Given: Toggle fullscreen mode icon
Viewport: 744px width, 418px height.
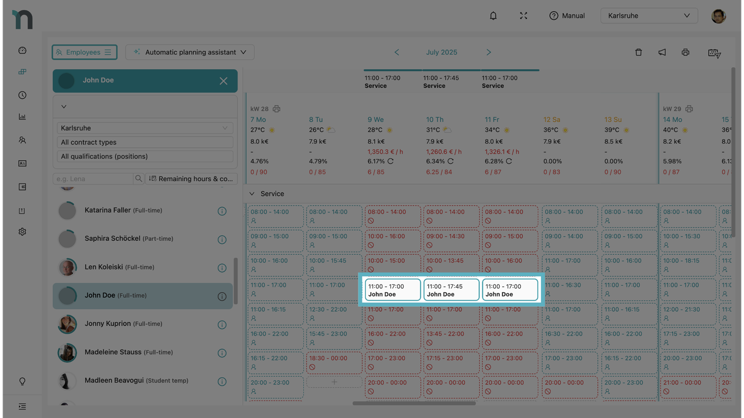Looking at the screenshot, I should [524, 16].
